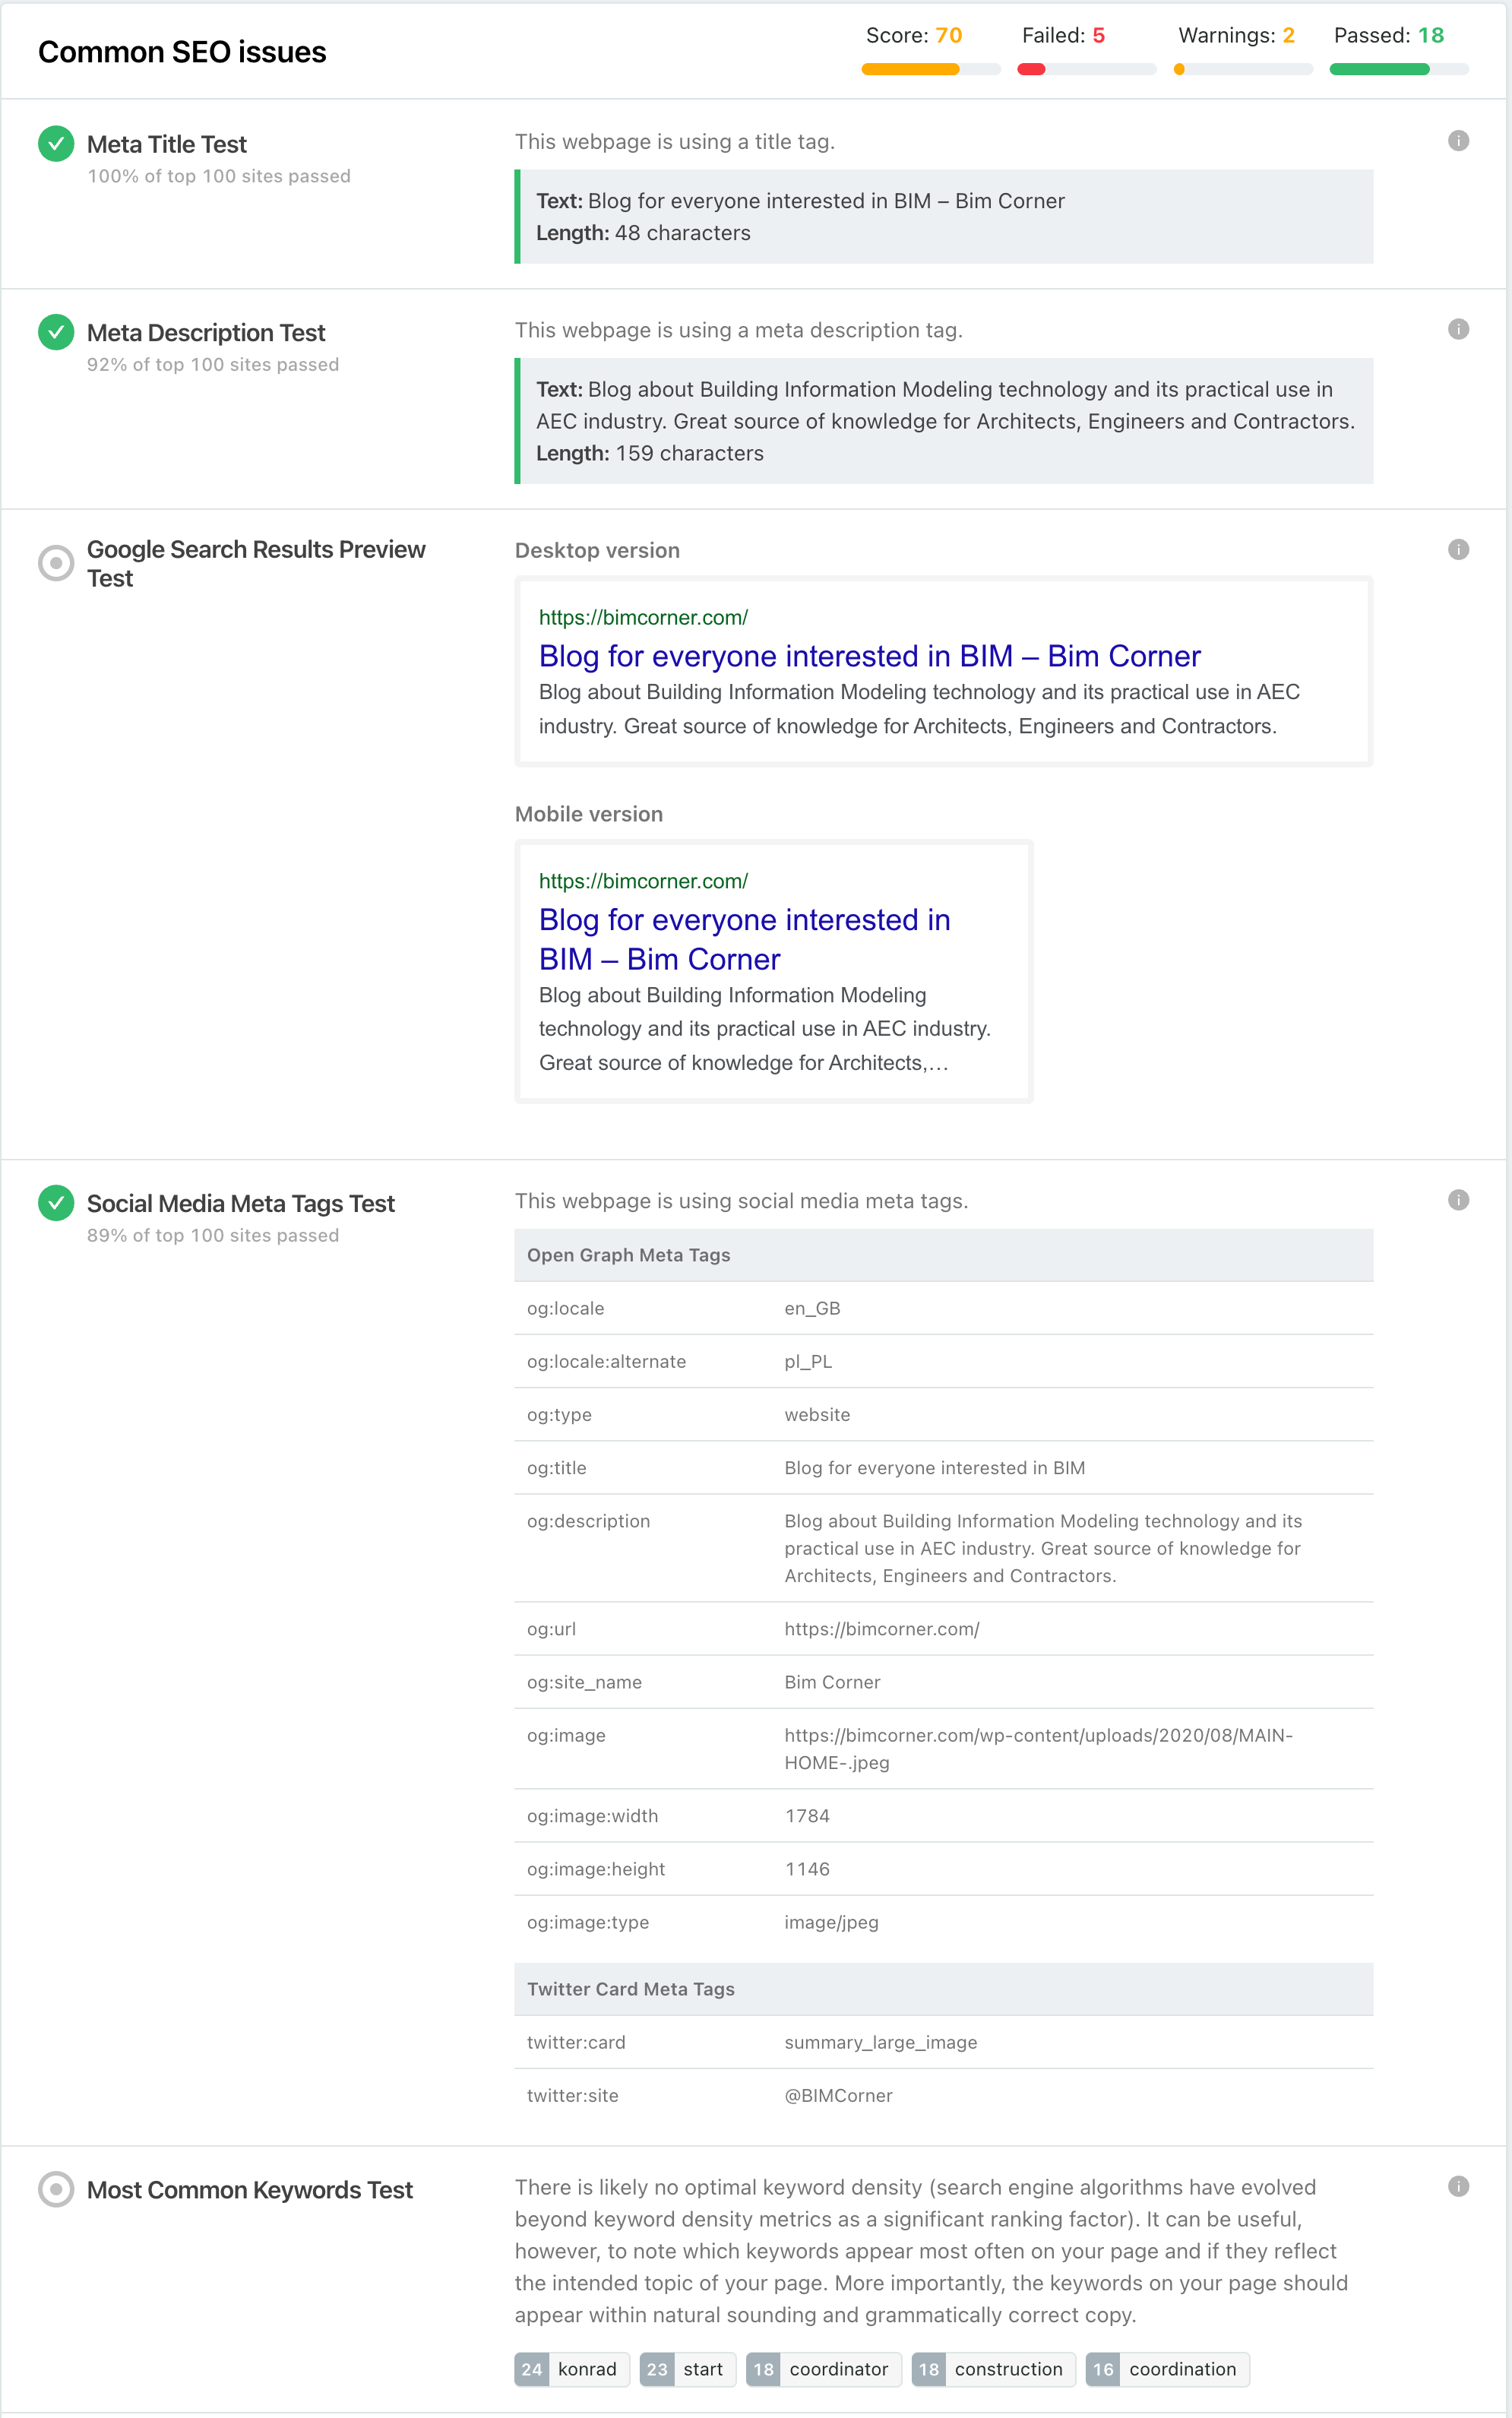Click the keyword tag coordinator
Image resolution: width=1512 pixels, height=2418 pixels.
click(x=824, y=2369)
